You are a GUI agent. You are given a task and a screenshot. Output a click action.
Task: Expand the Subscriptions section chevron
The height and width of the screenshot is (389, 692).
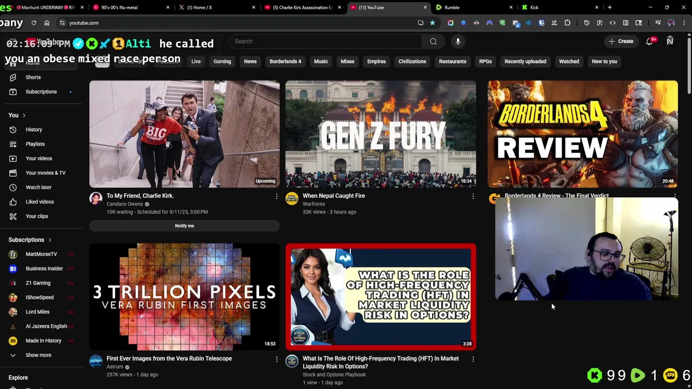coord(50,240)
